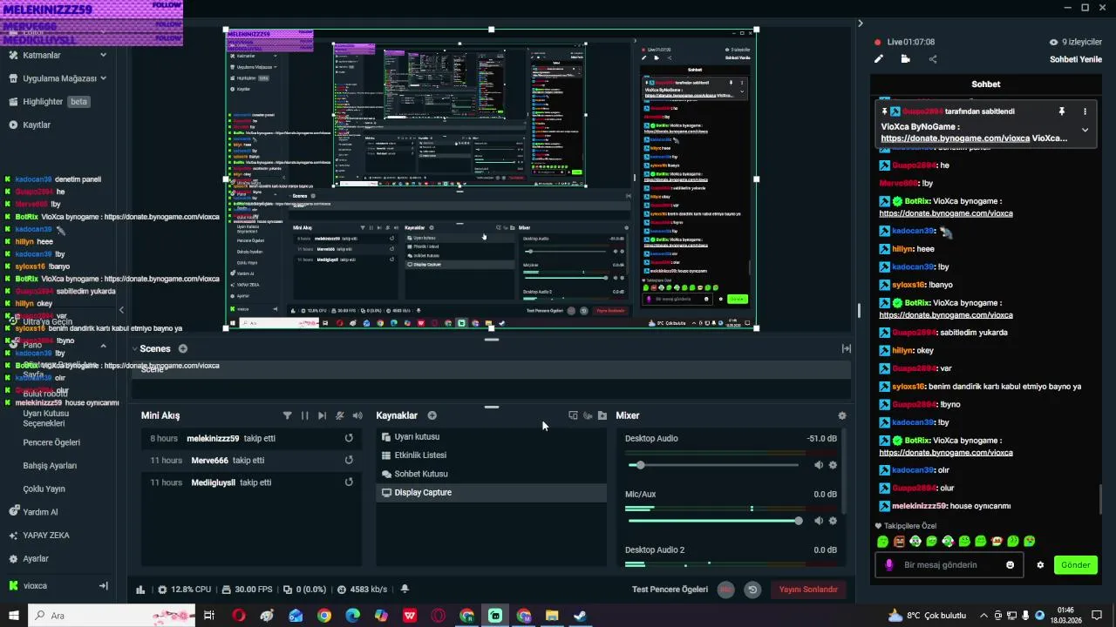Image resolution: width=1116 pixels, height=627 pixels.
Task: Open Yardım AI in sidebar
Action: [33, 512]
